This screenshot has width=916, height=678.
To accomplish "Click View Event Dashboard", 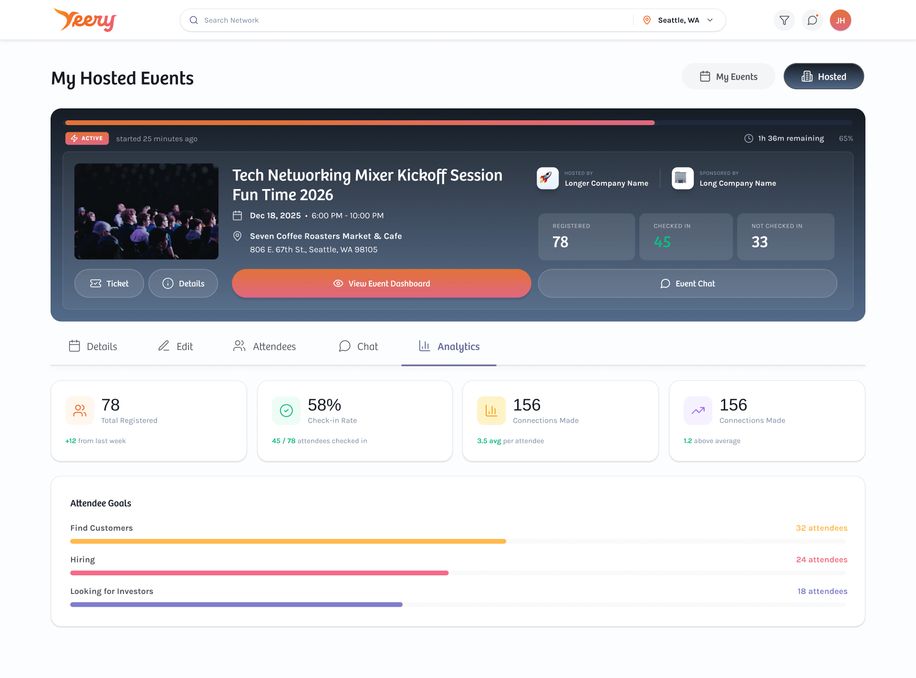I will click(x=381, y=283).
